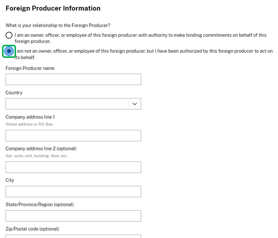Click the 'Country' field label
The width and height of the screenshot is (278, 238).
pyautogui.click(x=14, y=93)
